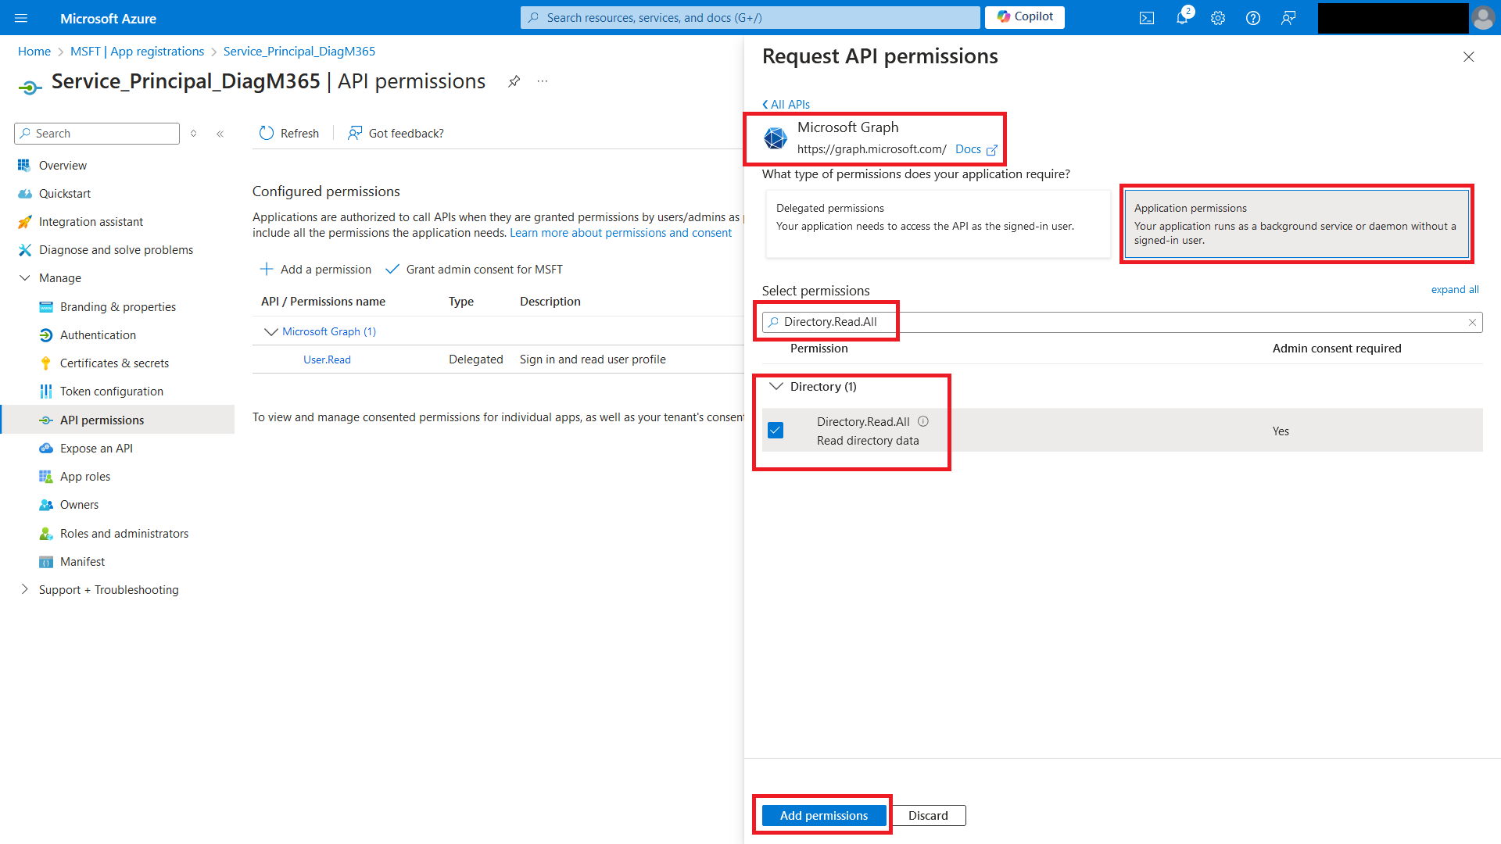Clear the permissions search box
The height and width of the screenshot is (844, 1501).
click(1472, 322)
